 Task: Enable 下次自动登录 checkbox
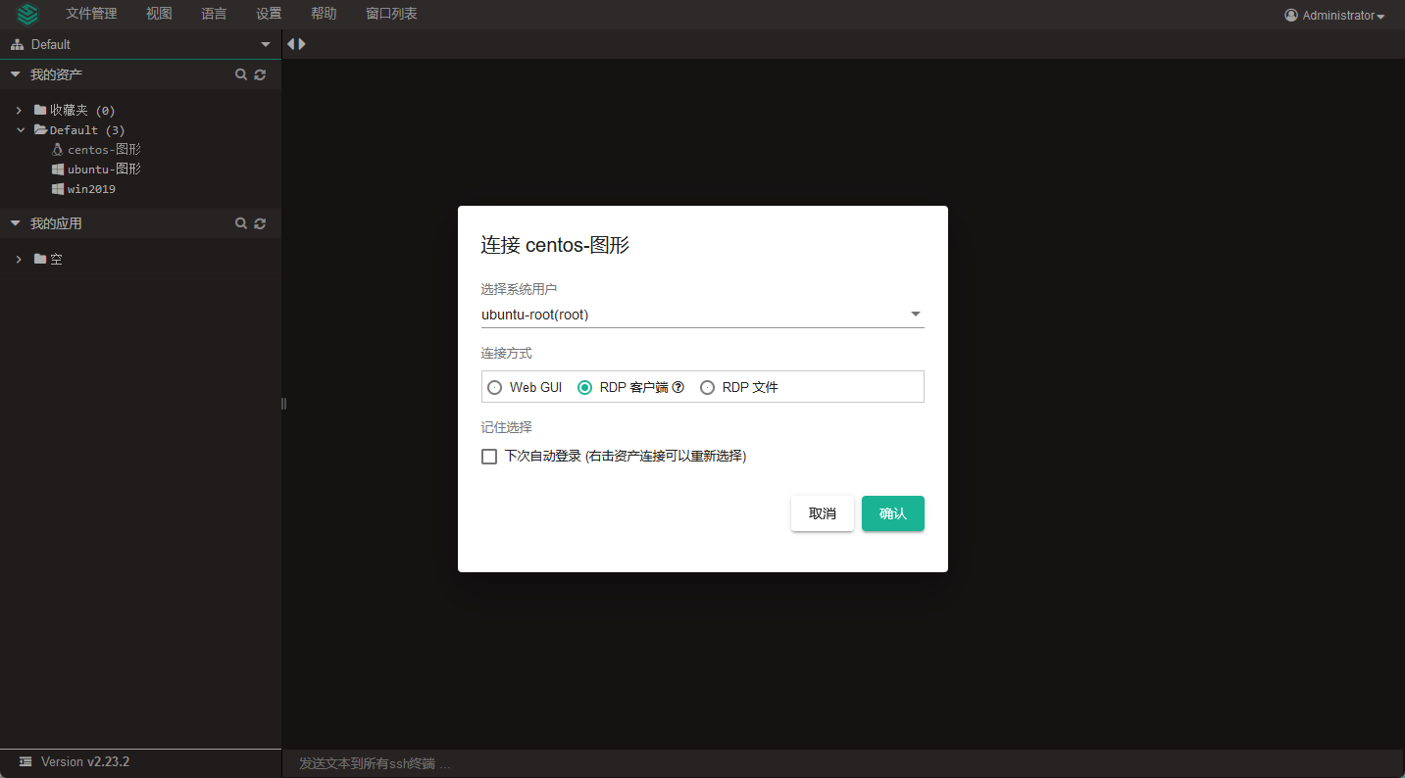[x=489, y=457]
